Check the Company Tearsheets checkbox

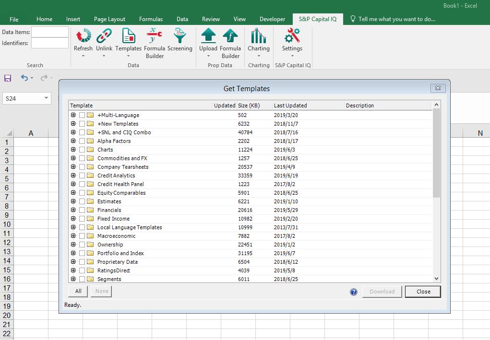point(82,167)
